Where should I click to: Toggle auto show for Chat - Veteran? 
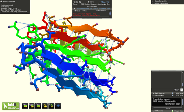click(175, 93)
